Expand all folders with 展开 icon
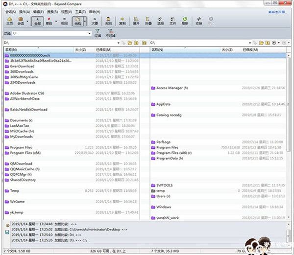This screenshot has height=255, width=294. (x=136, y=21)
